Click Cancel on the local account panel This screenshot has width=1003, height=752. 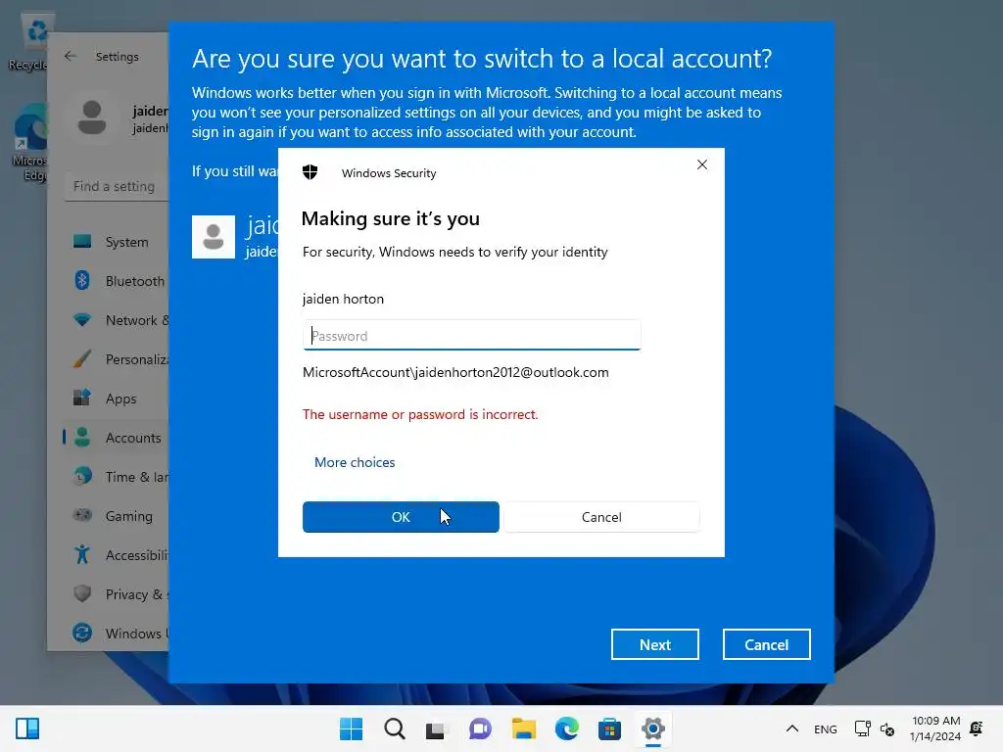tap(766, 644)
